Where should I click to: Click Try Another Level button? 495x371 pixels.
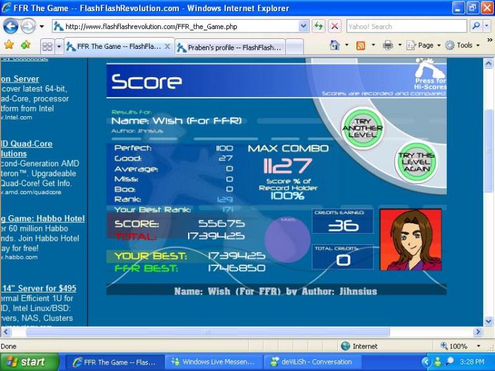point(362,128)
